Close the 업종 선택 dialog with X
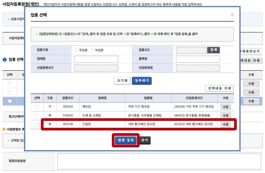Screen dimensions: 265x173 tap(232, 15)
